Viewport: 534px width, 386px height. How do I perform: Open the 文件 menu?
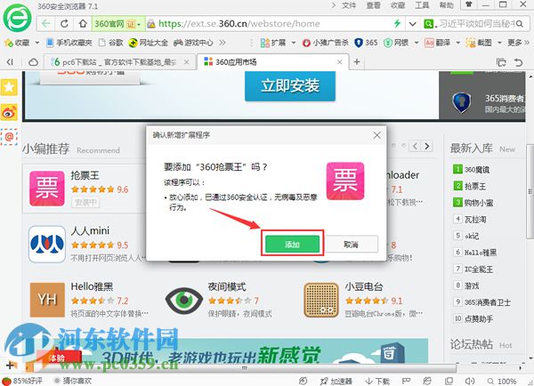[x=349, y=5]
